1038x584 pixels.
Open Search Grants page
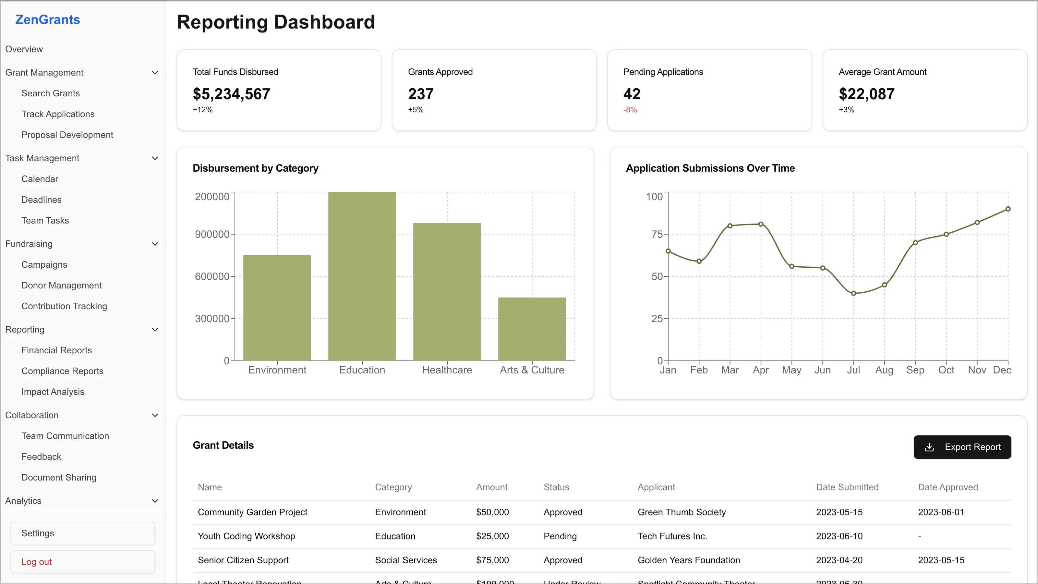50,93
